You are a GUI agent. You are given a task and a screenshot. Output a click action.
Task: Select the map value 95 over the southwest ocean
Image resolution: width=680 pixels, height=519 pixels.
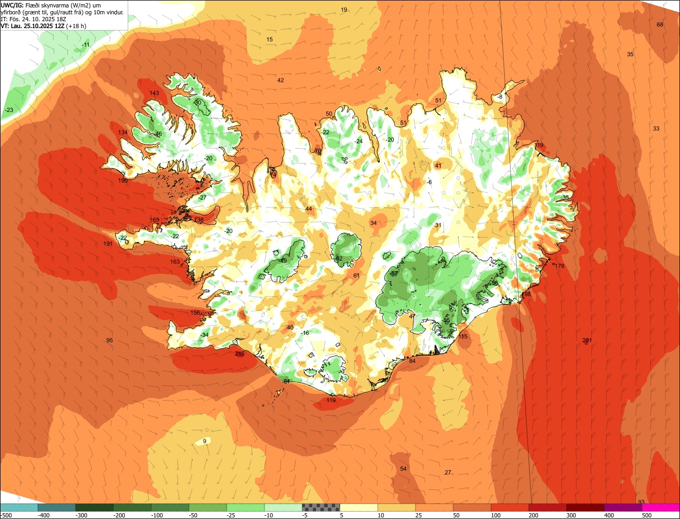pyautogui.click(x=109, y=340)
